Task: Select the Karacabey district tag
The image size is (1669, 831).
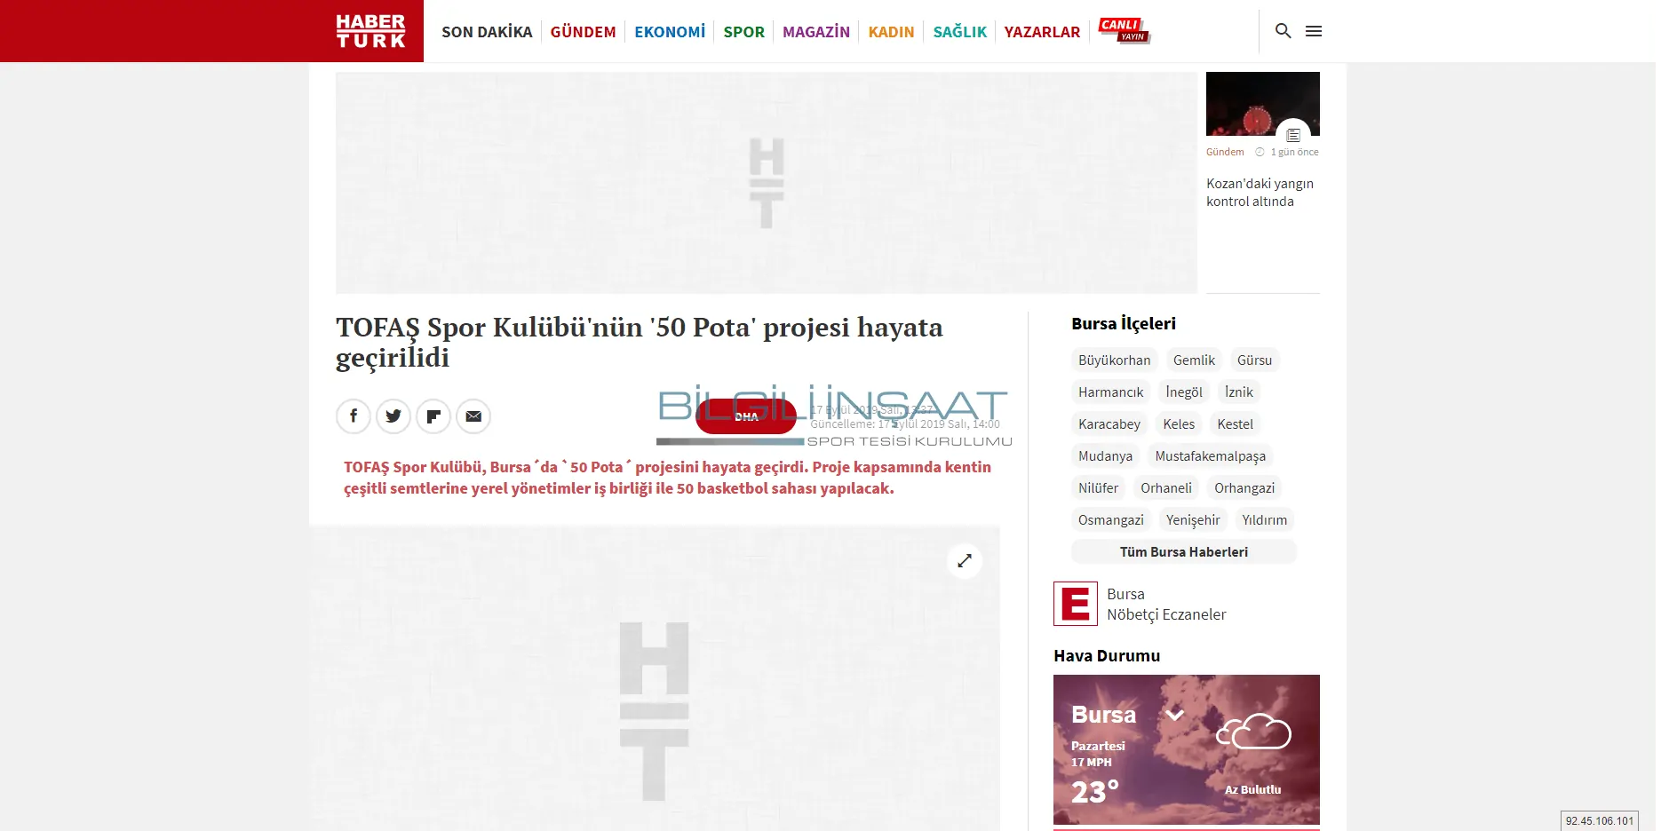Action: point(1109,424)
